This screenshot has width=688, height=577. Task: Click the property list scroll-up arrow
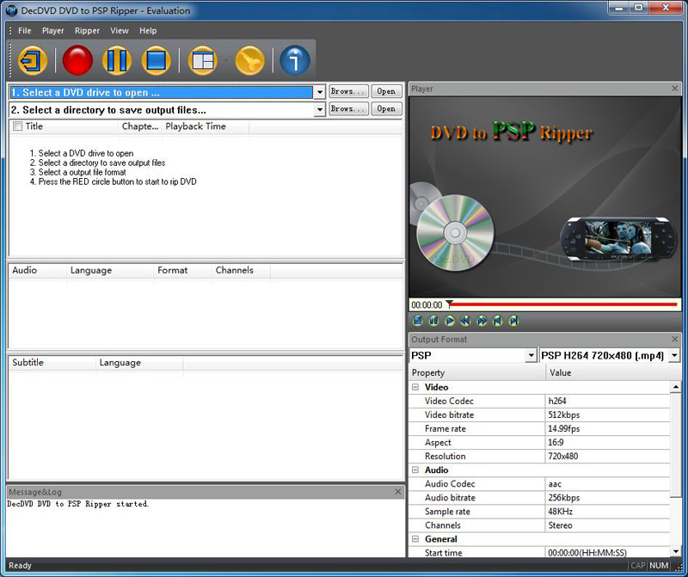tap(675, 387)
